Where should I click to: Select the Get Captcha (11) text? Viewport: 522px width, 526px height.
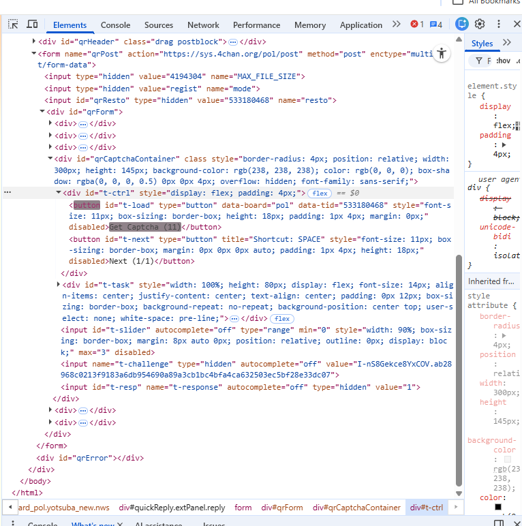point(145,227)
